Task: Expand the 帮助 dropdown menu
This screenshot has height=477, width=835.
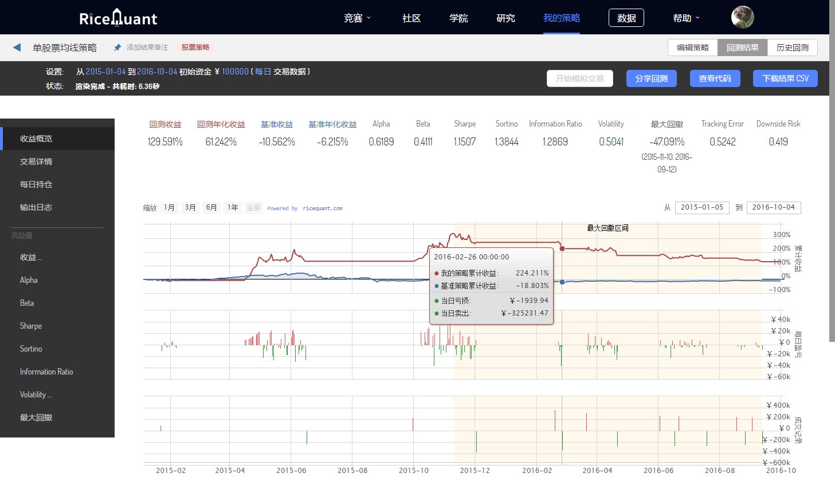Action: click(x=686, y=18)
